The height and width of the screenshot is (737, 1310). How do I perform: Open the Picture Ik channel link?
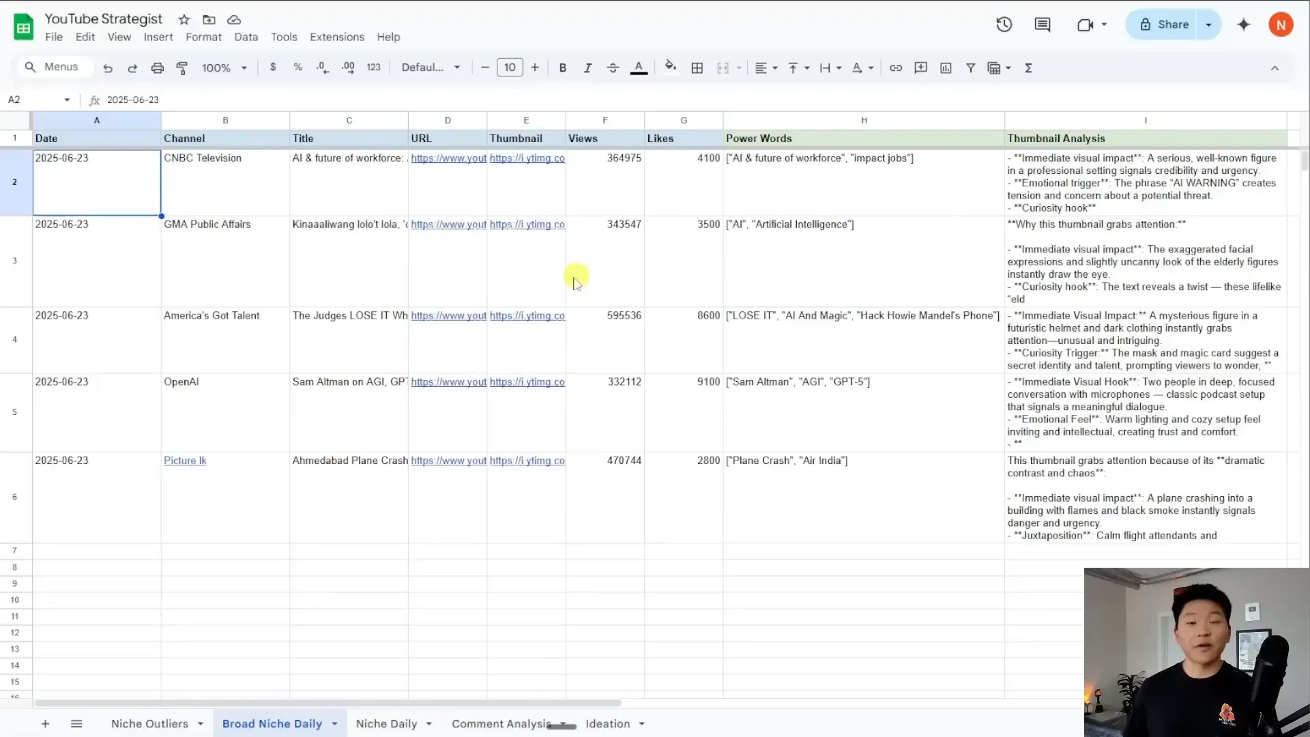(185, 461)
